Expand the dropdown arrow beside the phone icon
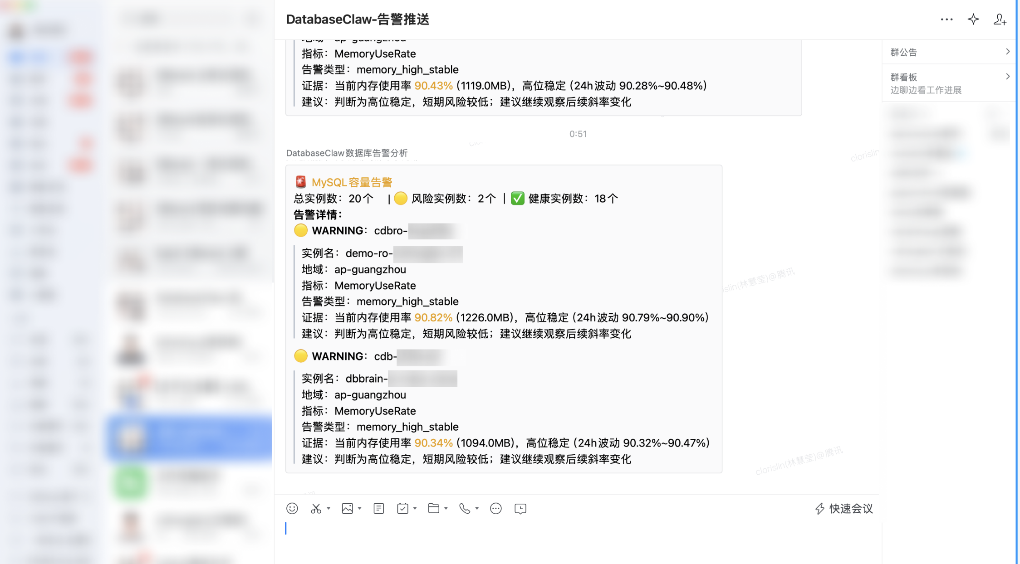The width and height of the screenshot is (1020, 564). coord(477,509)
